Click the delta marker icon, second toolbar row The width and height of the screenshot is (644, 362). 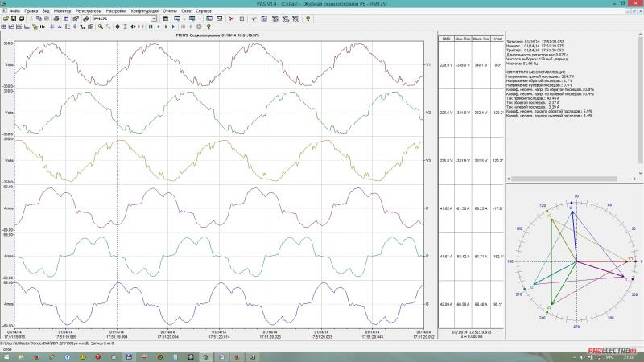click(60, 27)
